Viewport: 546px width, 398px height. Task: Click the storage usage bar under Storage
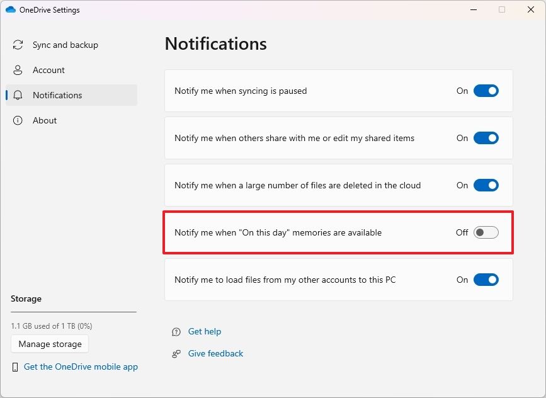pyautogui.click(x=74, y=312)
